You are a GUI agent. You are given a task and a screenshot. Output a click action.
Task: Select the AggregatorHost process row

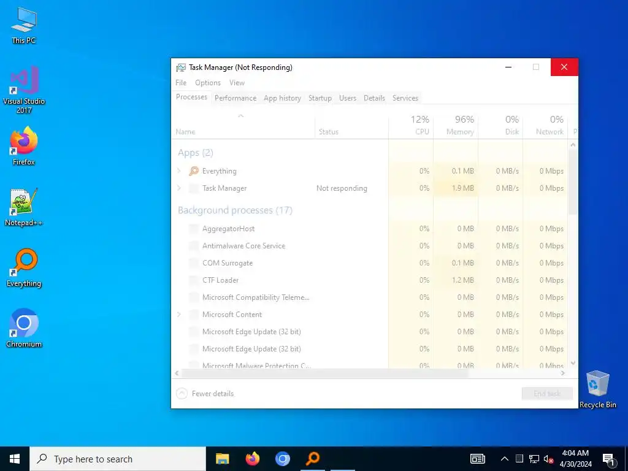369,229
